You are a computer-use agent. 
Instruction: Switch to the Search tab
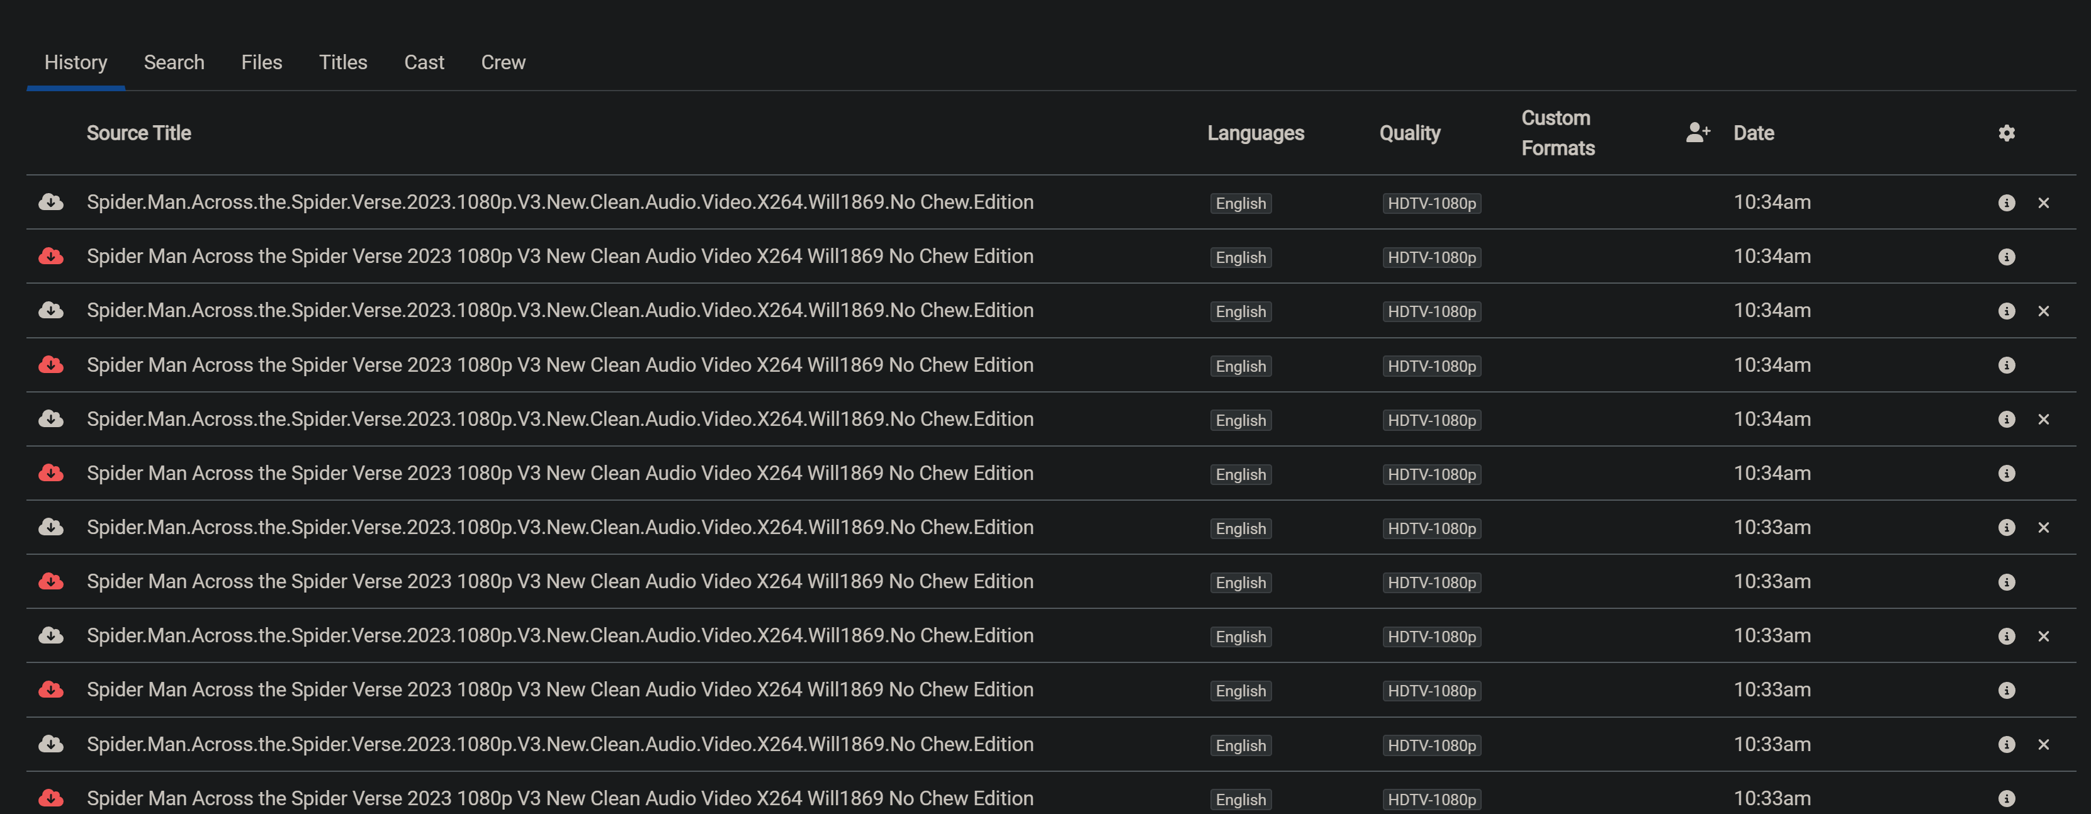point(174,62)
